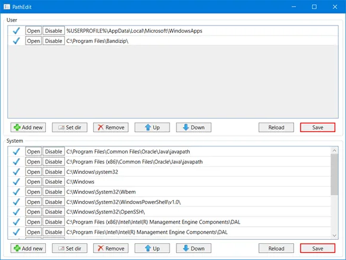Click Add new in System section
Viewport: 346px width, 260px height.
click(x=28, y=248)
